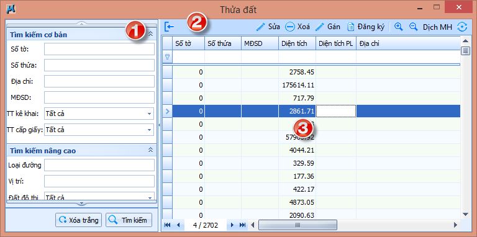
Task: Open the TT cấp giấy dropdown
Action: pyautogui.click(x=149, y=130)
